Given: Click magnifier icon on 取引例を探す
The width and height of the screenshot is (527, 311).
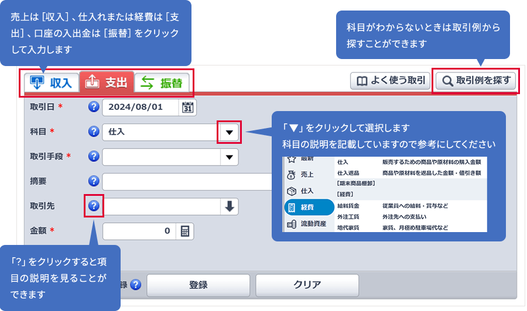Looking at the screenshot, I should coord(447,81).
